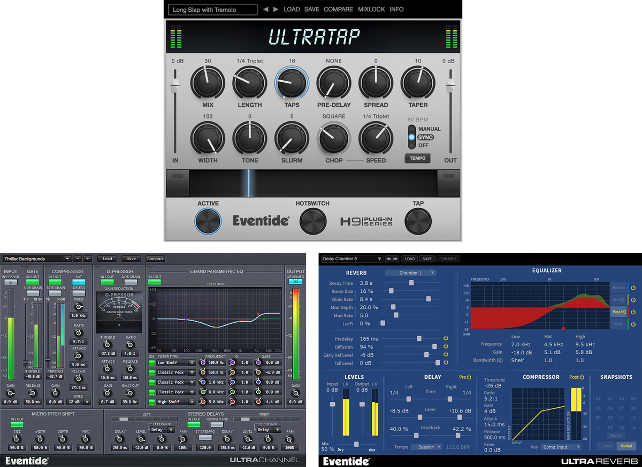
Task: Click the Input GAIN knob in UltraChannel
Action: (11, 393)
